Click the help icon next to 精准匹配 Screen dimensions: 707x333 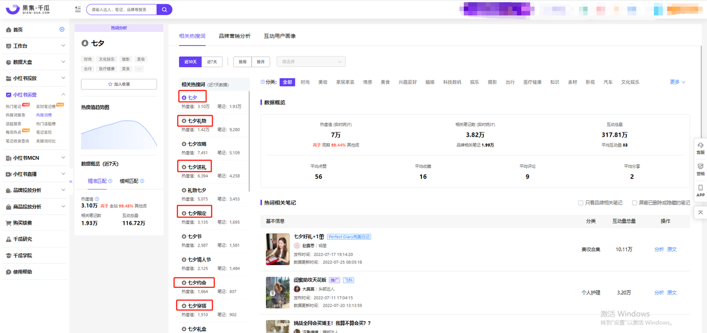pyautogui.click(x=110, y=181)
